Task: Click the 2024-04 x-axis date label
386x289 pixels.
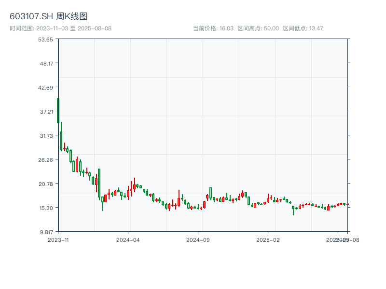Action: click(128, 239)
